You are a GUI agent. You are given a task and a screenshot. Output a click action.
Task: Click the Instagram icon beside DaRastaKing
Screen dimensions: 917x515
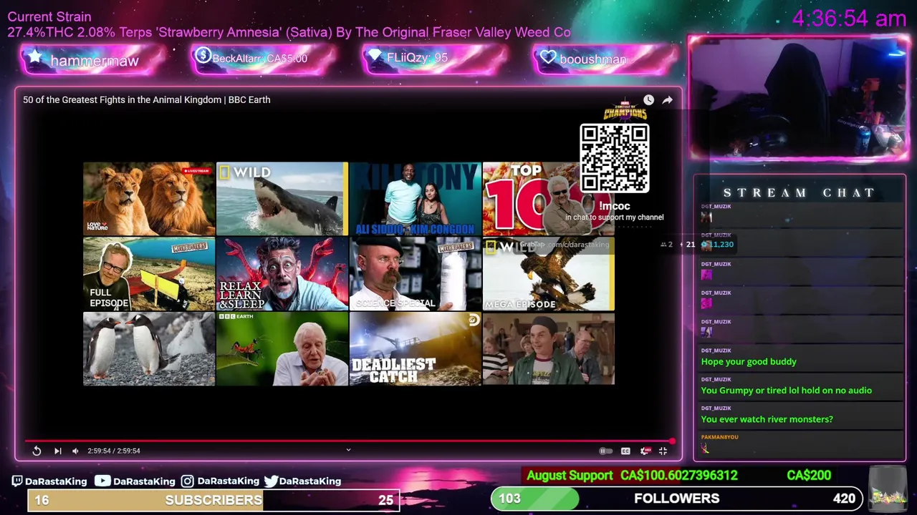(x=187, y=481)
